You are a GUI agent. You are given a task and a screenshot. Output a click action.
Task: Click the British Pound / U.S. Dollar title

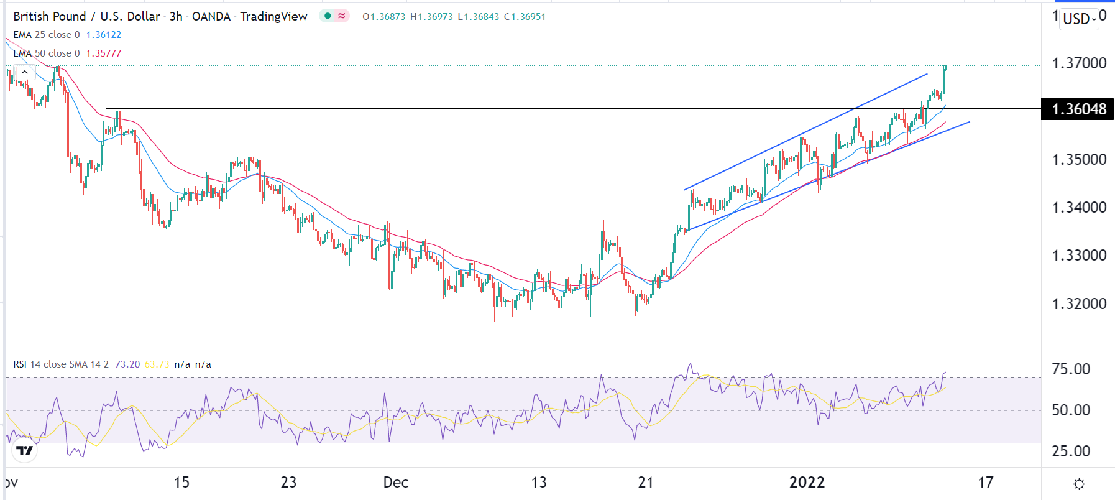point(86,17)
